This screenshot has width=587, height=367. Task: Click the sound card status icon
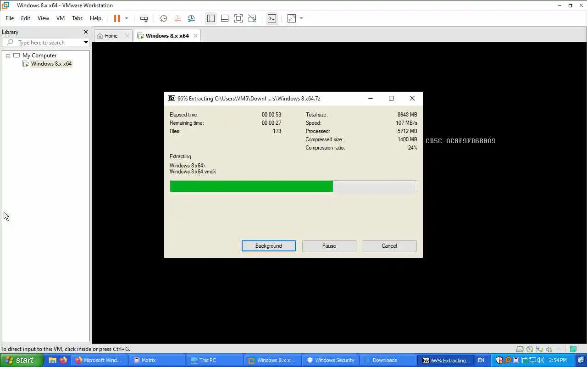549,349
